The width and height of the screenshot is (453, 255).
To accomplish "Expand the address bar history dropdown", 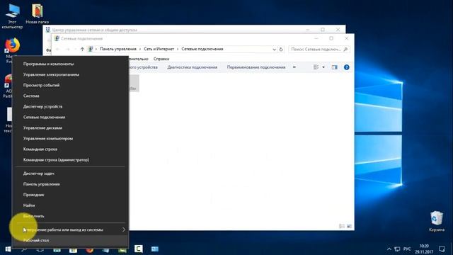I will click(x=274, y=50).
